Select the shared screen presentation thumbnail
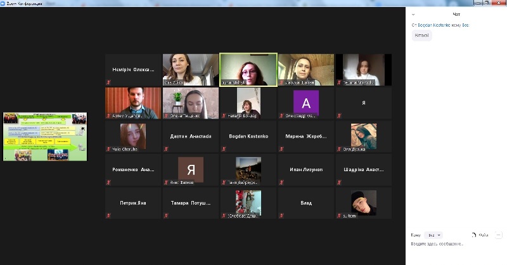The height and width of the screenshot is (265, 507). (x=44, y=136)
